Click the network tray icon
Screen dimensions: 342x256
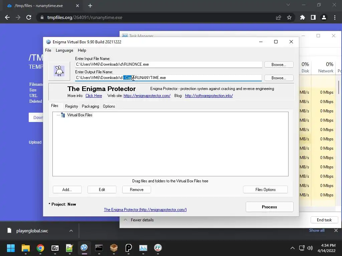point(302,248)
